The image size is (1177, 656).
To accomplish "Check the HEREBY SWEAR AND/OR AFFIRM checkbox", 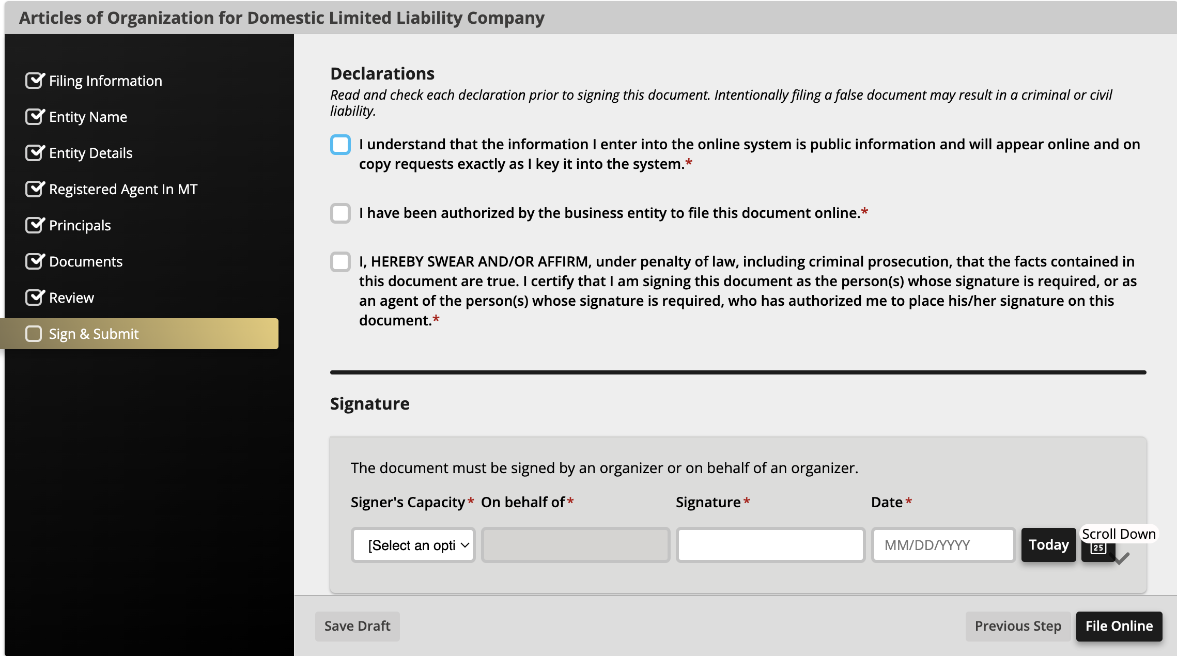I will 340,261.
